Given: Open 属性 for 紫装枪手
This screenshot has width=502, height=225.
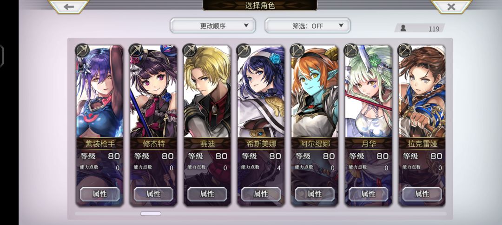Looking at the screenshot, I should pos(99,194).
